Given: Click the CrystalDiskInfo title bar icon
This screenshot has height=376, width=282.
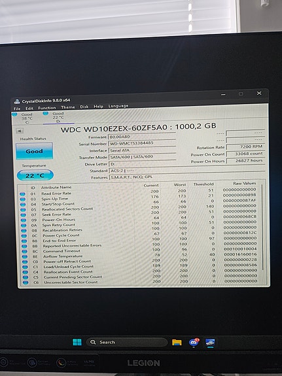Looking at the screenshot, I should pyautogui.click(x=17, y=101).
